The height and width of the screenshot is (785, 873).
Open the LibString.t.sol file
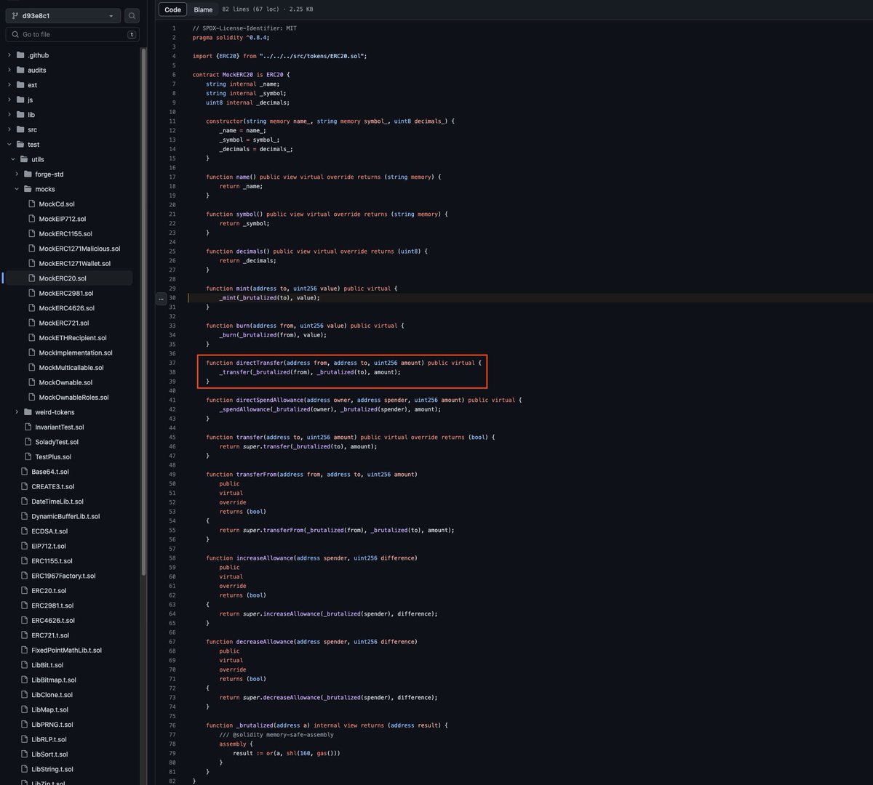pyautogui.click(x=51, y=769)
